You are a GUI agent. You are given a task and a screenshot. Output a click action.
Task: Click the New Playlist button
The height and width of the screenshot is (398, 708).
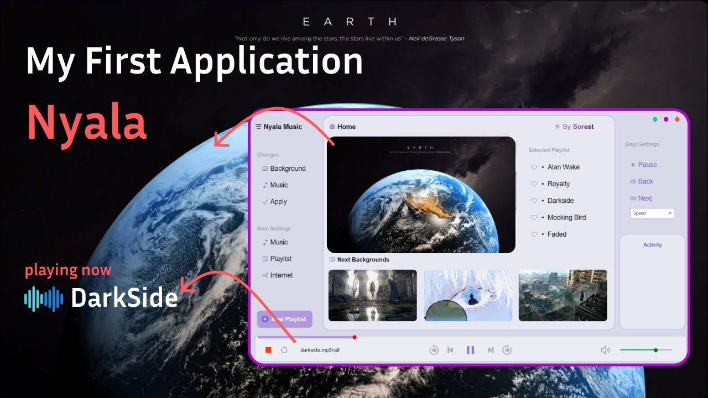pyautogui.click(x=284, y=319)
